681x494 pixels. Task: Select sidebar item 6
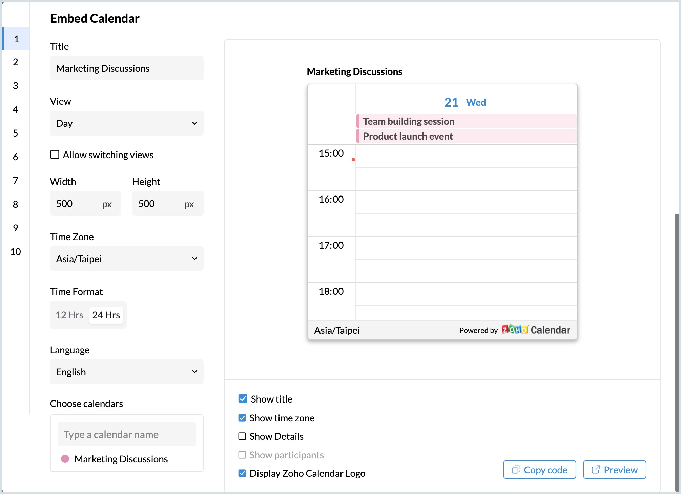(16, 157)
